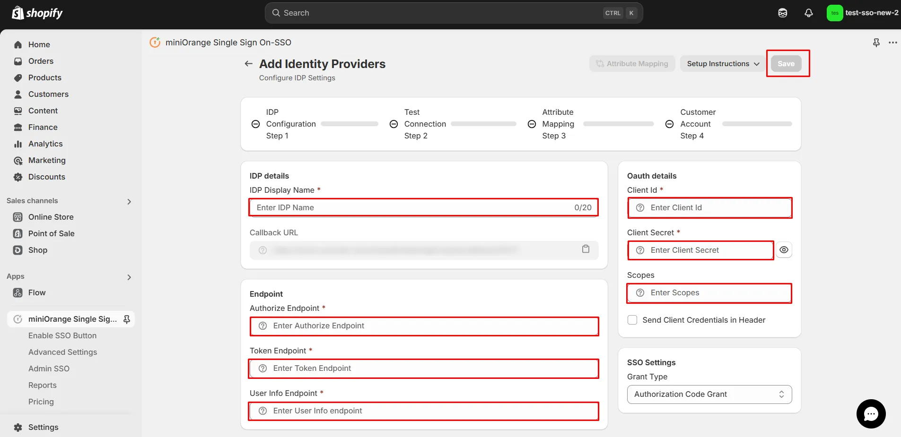
Task: Unpin miniOrange app from sidebar
Action: coord(127,319)
